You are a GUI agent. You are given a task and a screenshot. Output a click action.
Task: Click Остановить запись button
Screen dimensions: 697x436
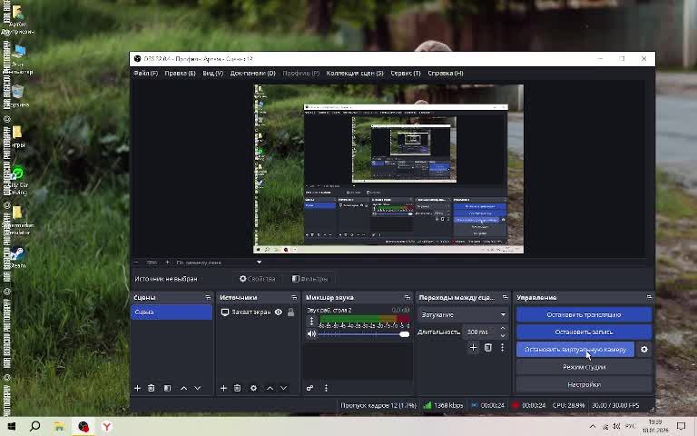(x=584, y=332)
